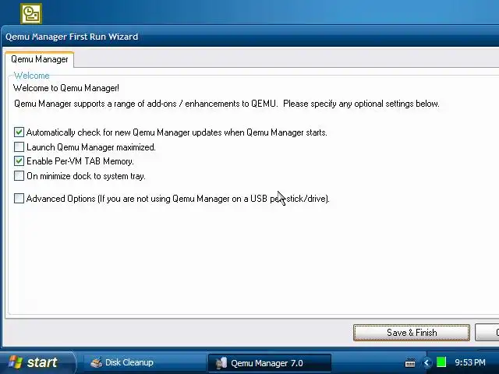Image resolution: width=499 pixels, height=374 pixels.
Task: Open the Windows start menu
Action: point(37,362)
